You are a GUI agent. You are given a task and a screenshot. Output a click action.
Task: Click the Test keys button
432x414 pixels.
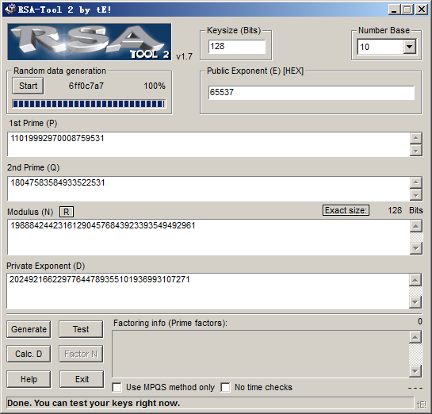pyautogui.click(x=81, y=329)
